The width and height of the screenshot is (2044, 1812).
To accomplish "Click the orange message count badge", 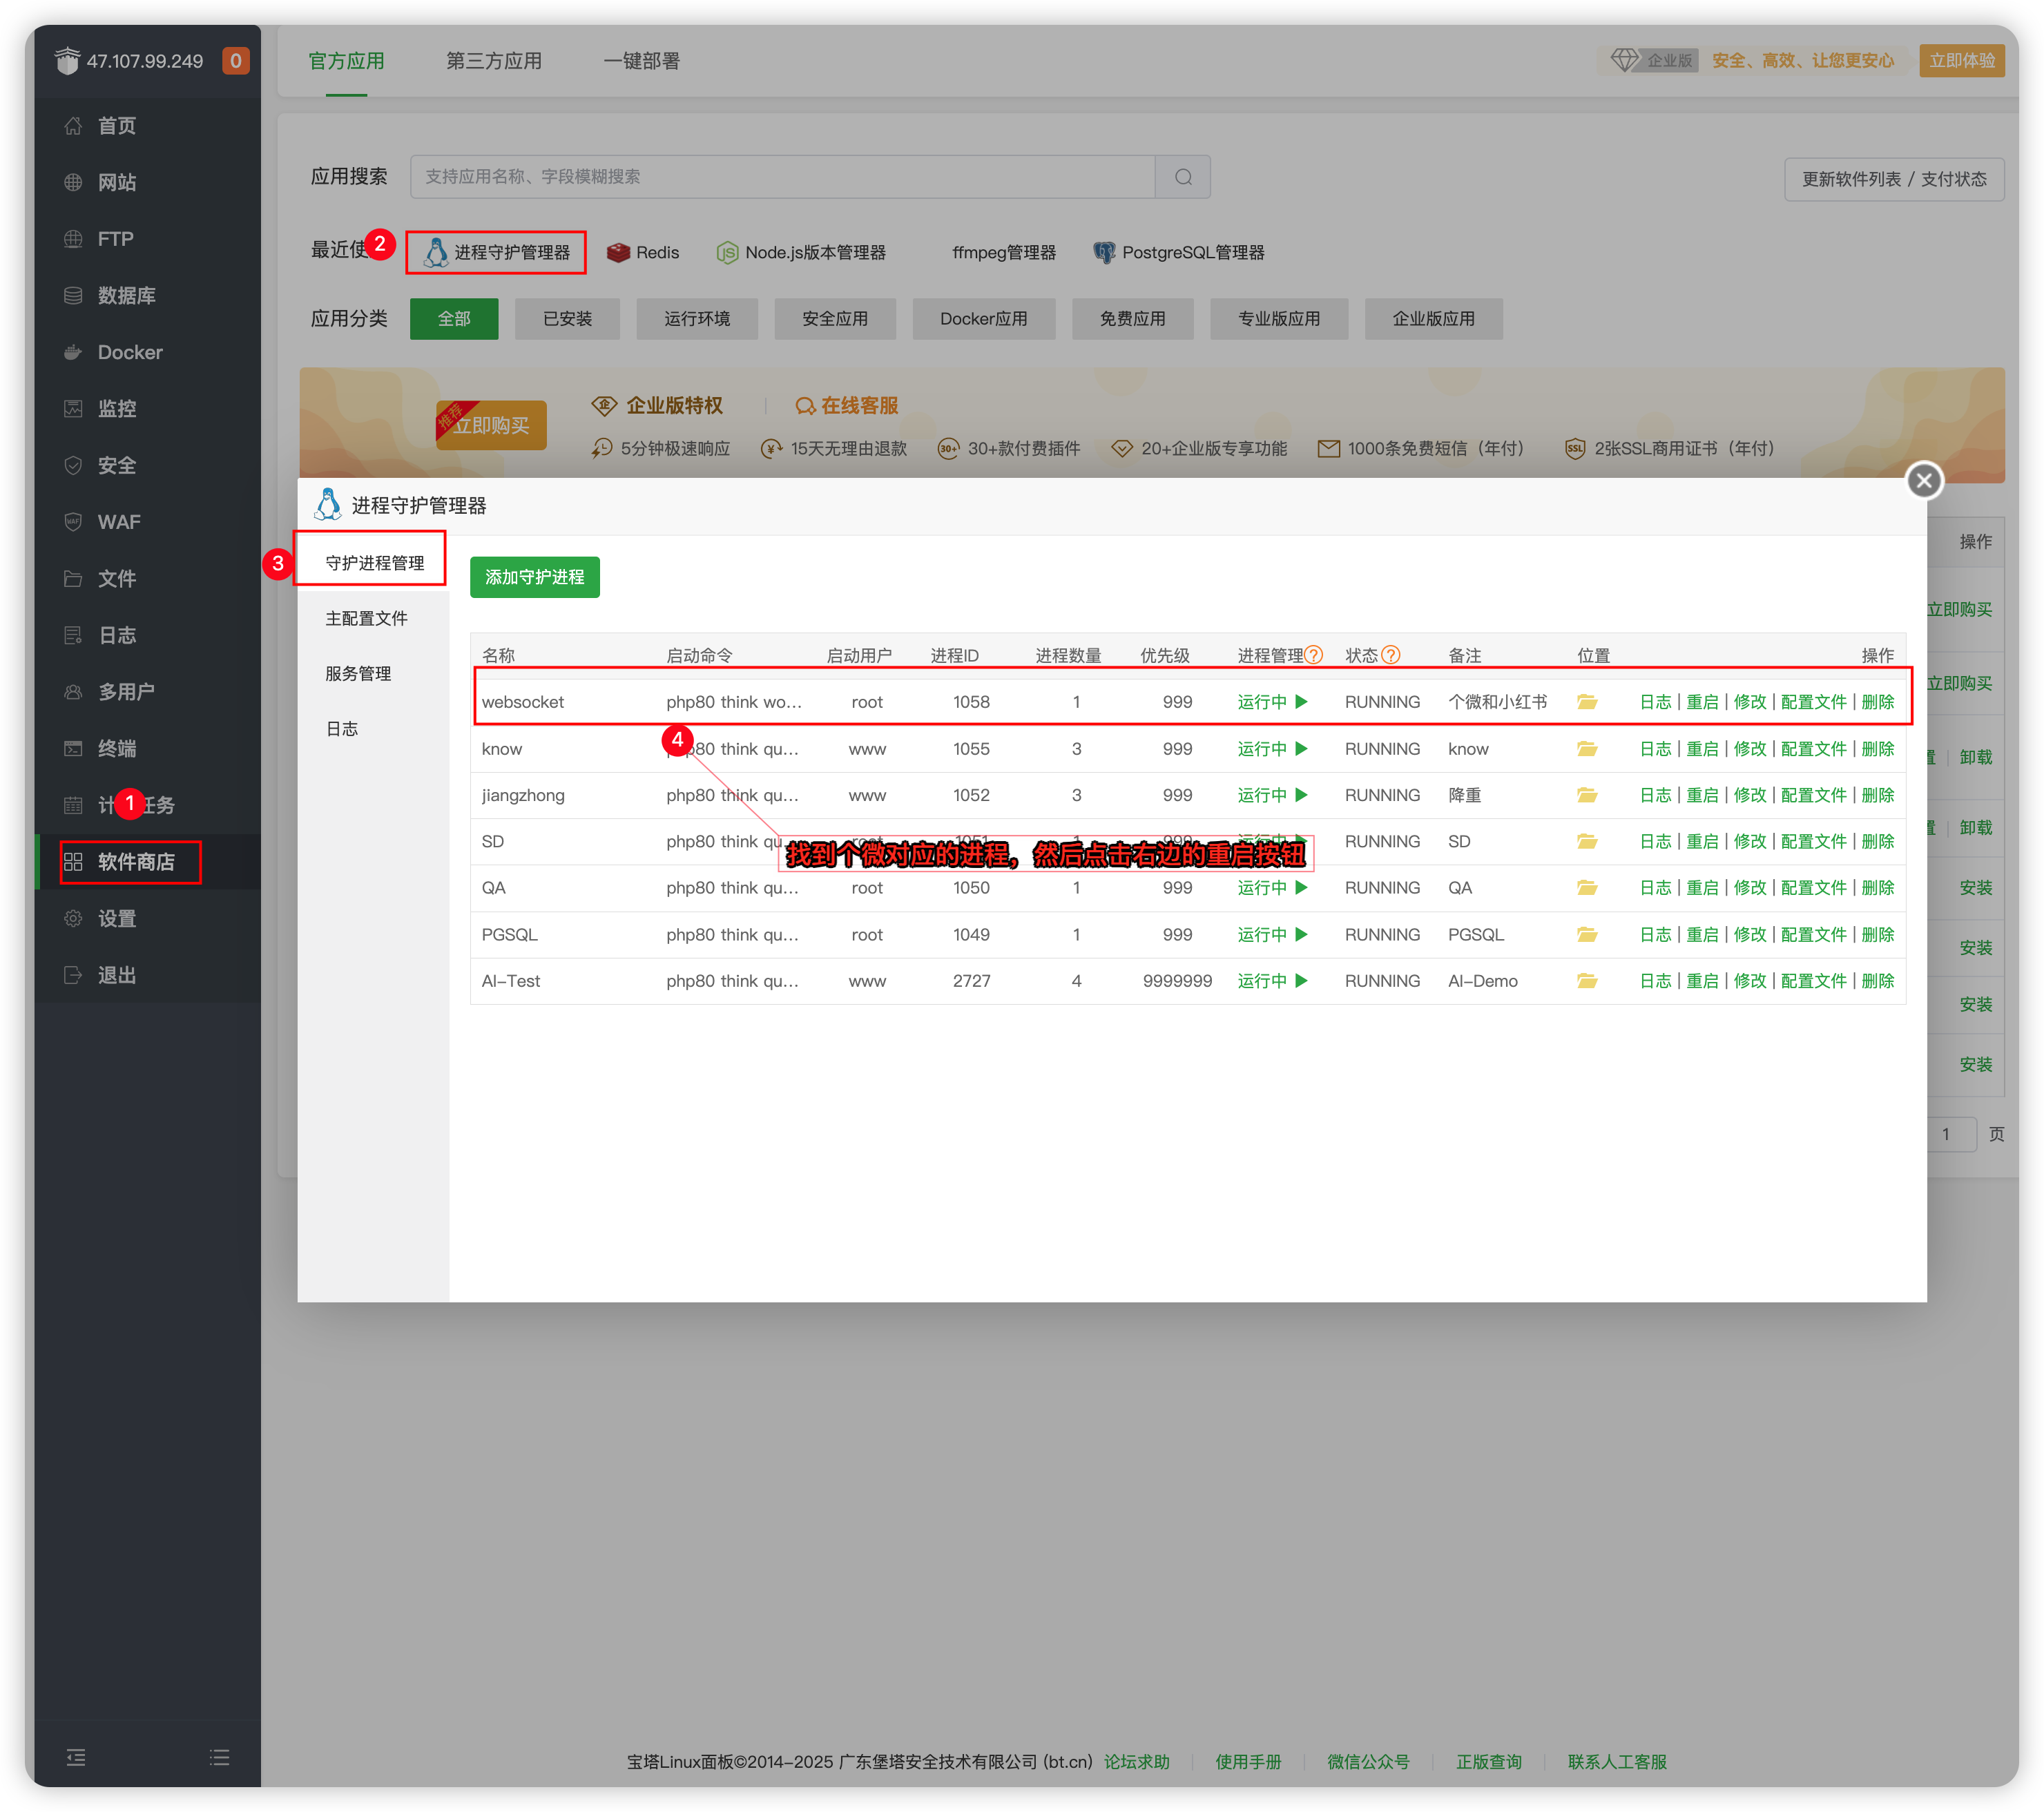I will click(x=236, y=61).
